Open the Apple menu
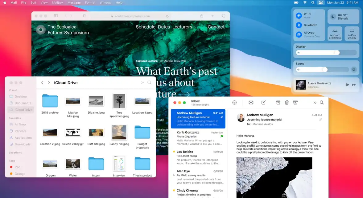 pyautogui.click(x=5, y=2)
